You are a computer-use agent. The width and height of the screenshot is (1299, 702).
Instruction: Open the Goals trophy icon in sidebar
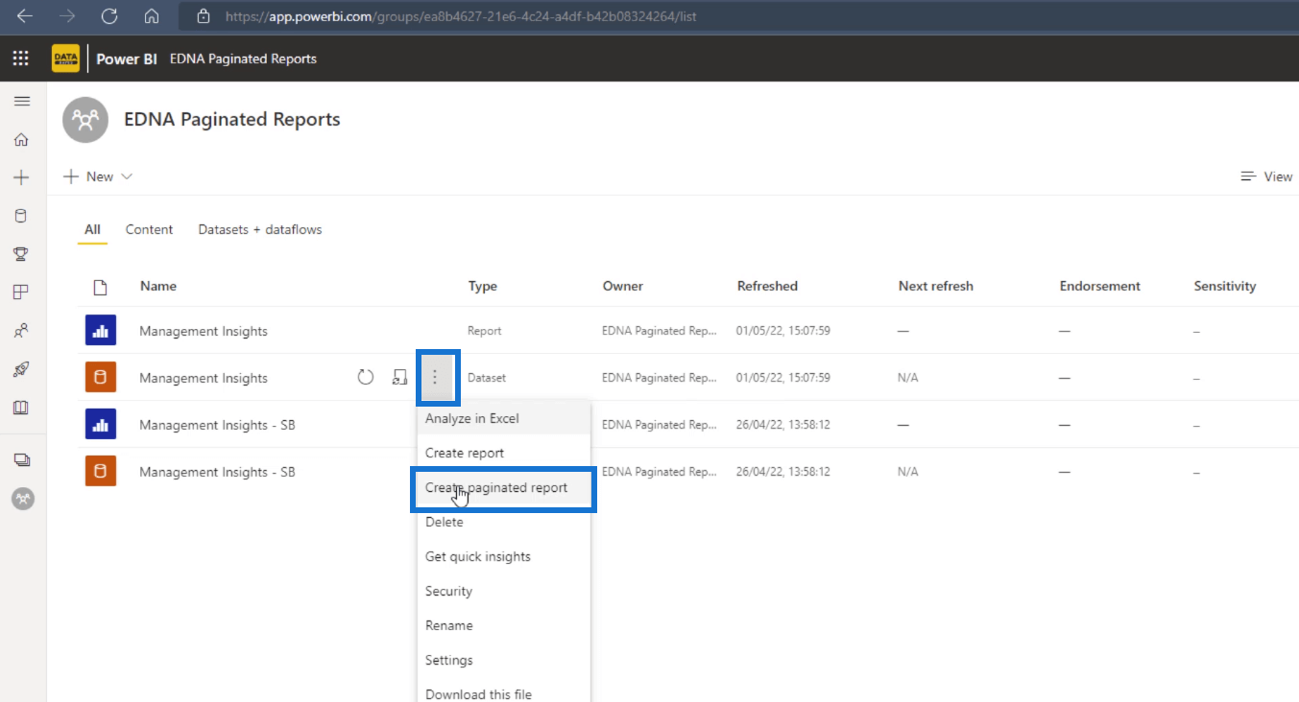point(22,254)
